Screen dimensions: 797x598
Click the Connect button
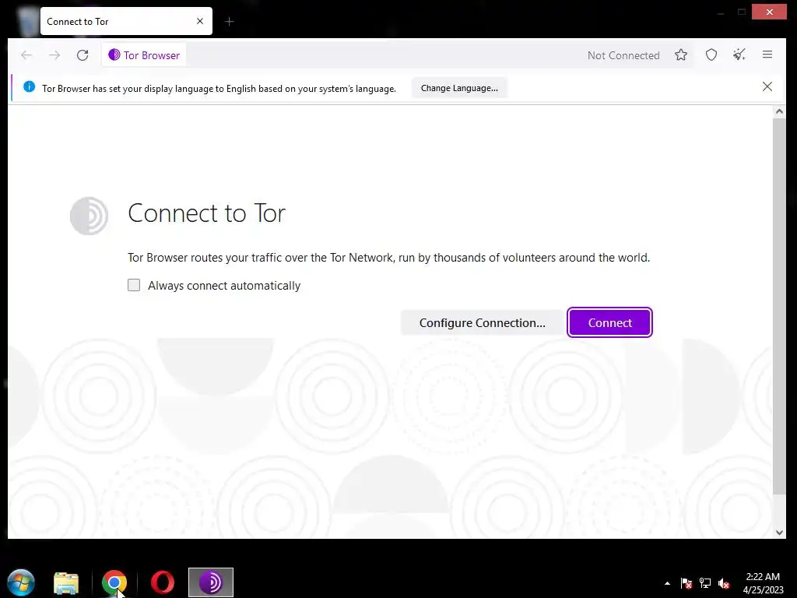click(609, 322)
